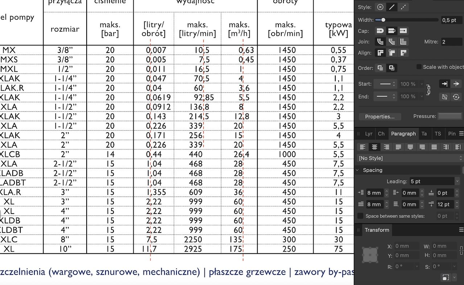Click the 0,5 pt width field
Image resolution: width=464 pixels, height=285 pixels.
[x=451, y=20]
